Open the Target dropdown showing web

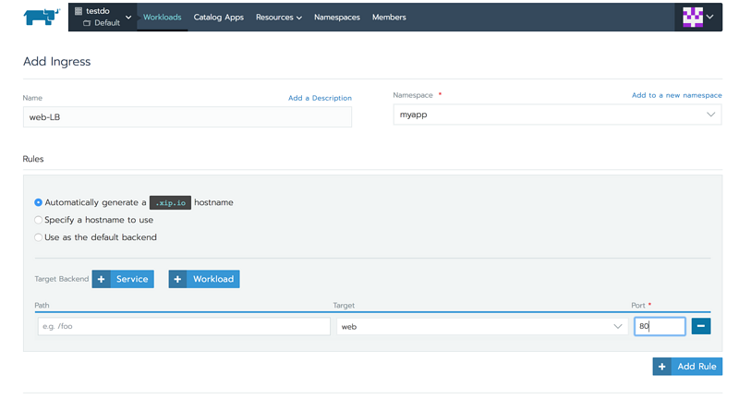coord(482,326)
